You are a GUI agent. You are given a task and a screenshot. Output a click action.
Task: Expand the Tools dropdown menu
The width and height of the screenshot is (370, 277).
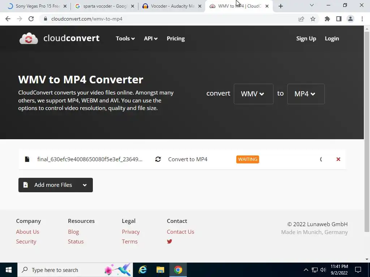coord(125,38)
